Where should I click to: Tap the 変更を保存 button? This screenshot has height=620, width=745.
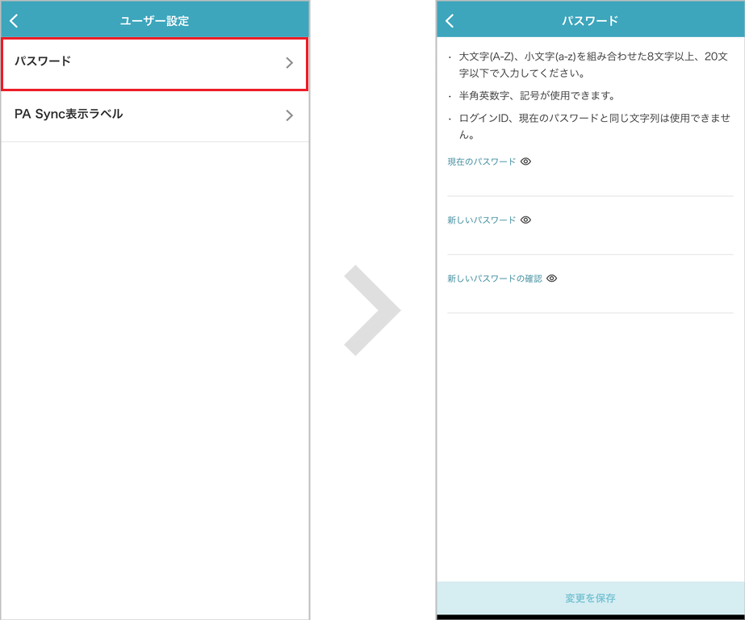point(590,598)
